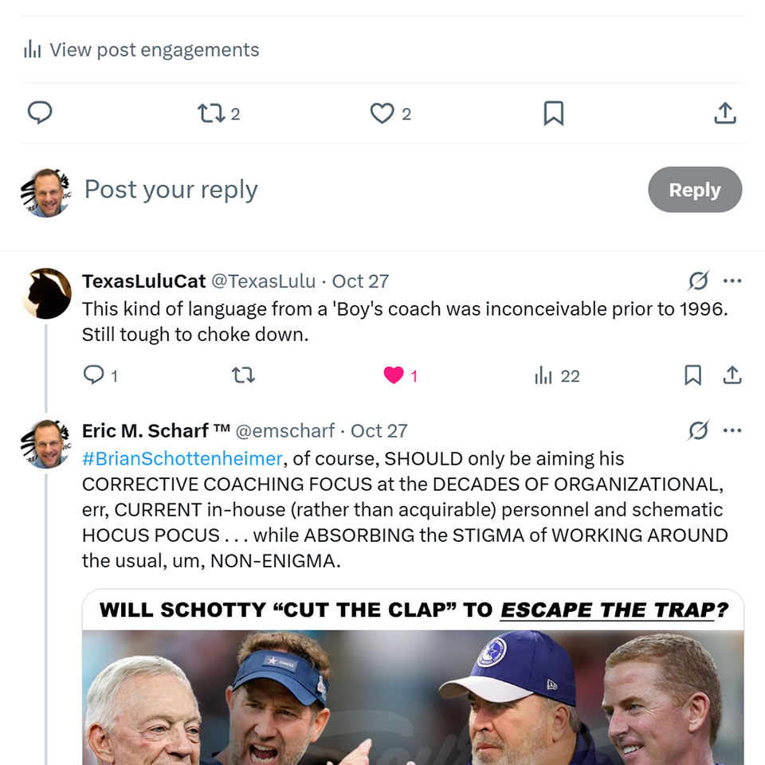Viewport: 765px width, 765px height.
Task: Open more options on Eric M. Scharf reply
Action: 732,430
